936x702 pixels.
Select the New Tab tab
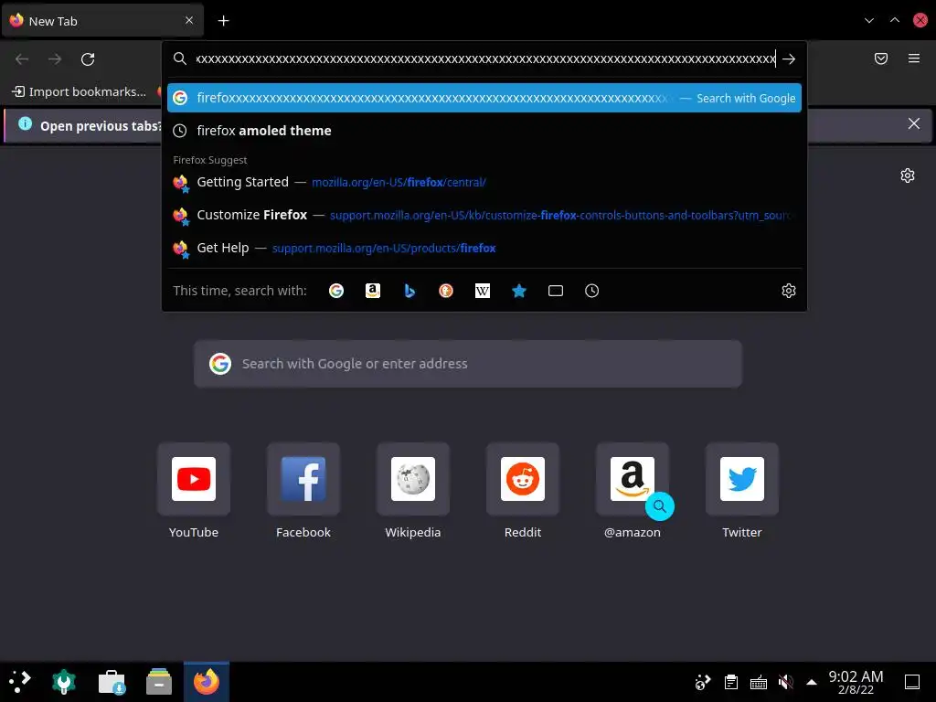pyautogui.click(x=102, y=21)
